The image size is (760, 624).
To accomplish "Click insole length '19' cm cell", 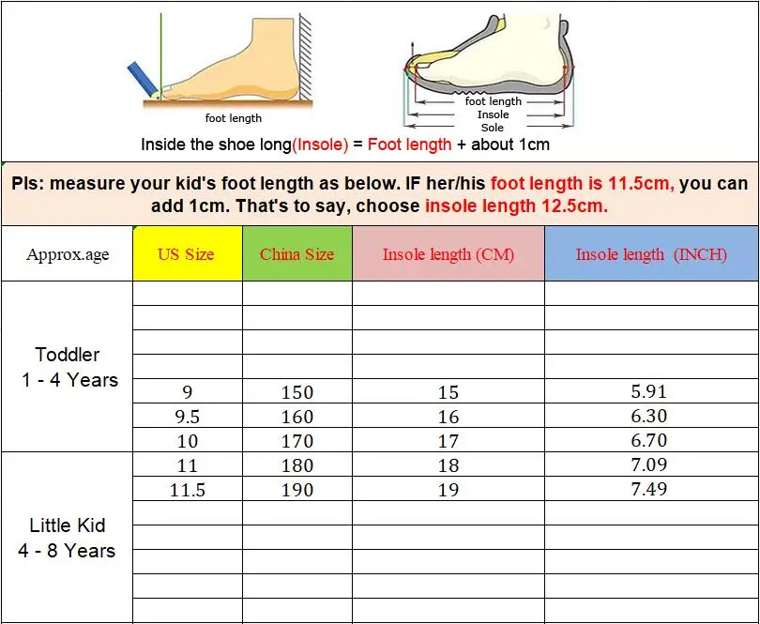I will pyautogui.click(x=448, y=489).
